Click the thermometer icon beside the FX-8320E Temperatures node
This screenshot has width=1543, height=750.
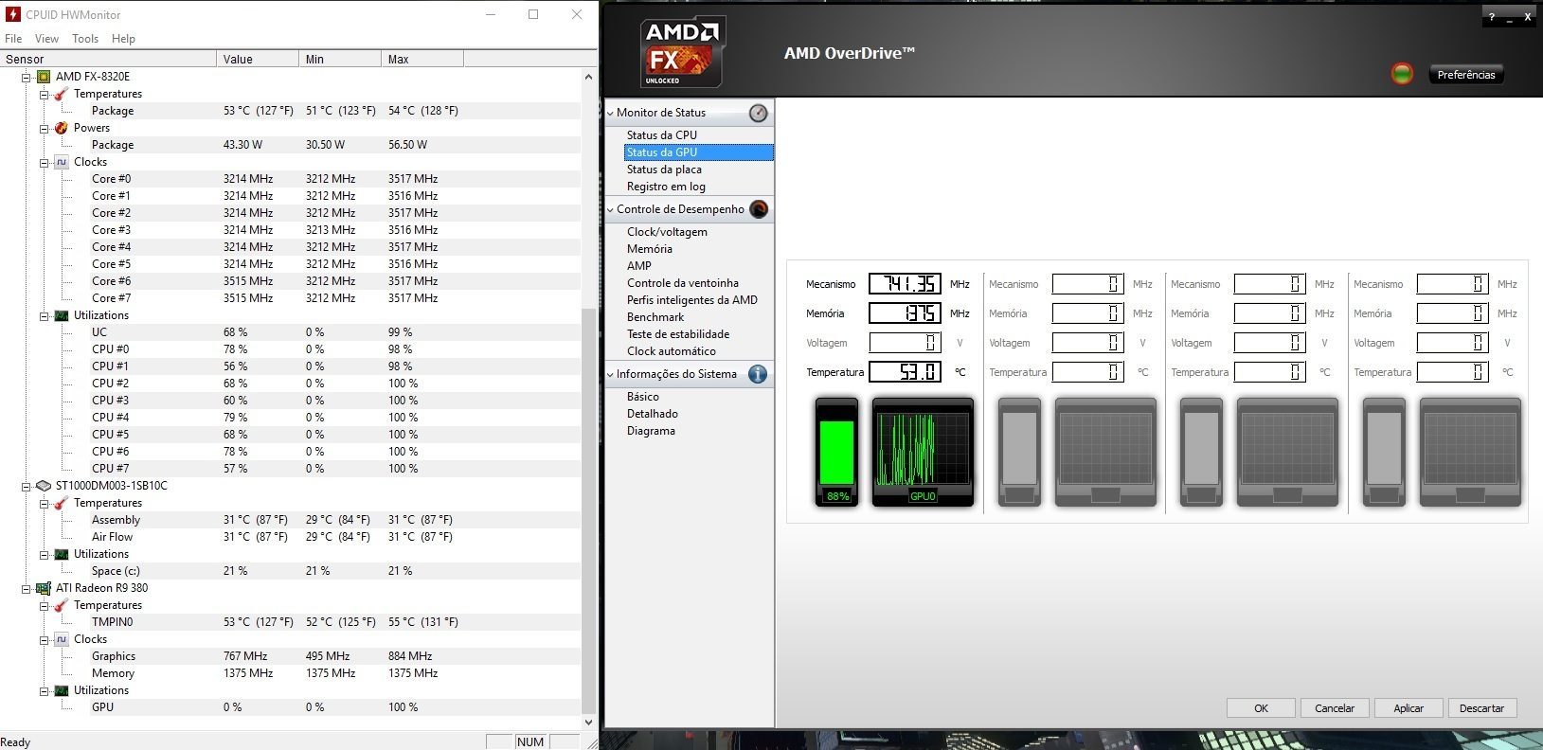click(x=62, y=94)
